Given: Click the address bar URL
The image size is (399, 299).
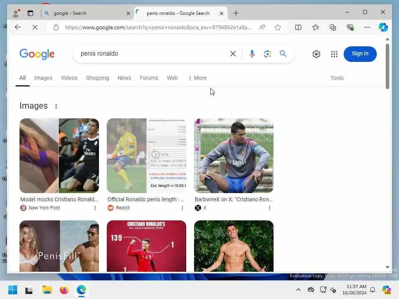Looking at the screenshot, I should point(158,27).
